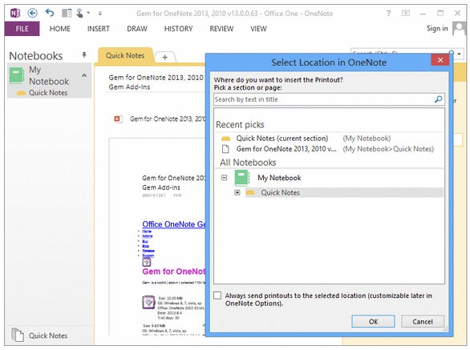Click the green My Notebook icon in sidebar
Viewport: 470px width, 350px height.
[x=17, y=75]
